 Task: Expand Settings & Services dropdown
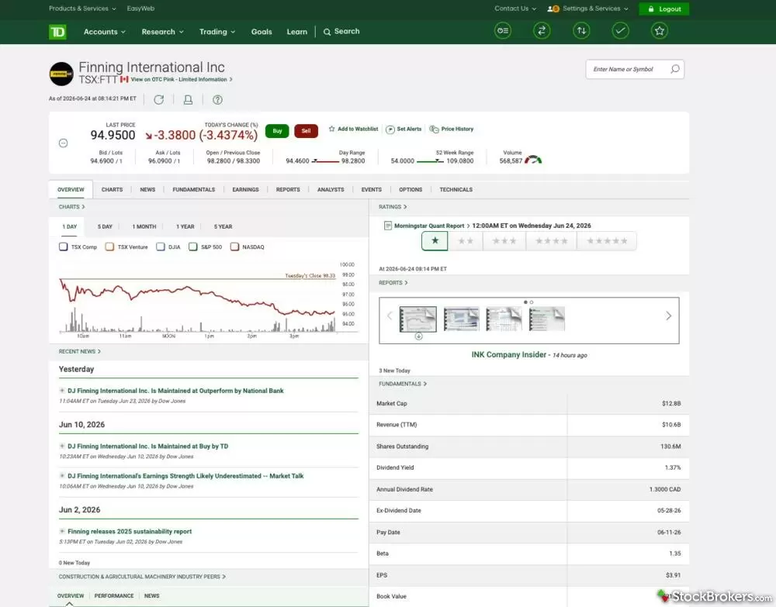coord(595,9)
